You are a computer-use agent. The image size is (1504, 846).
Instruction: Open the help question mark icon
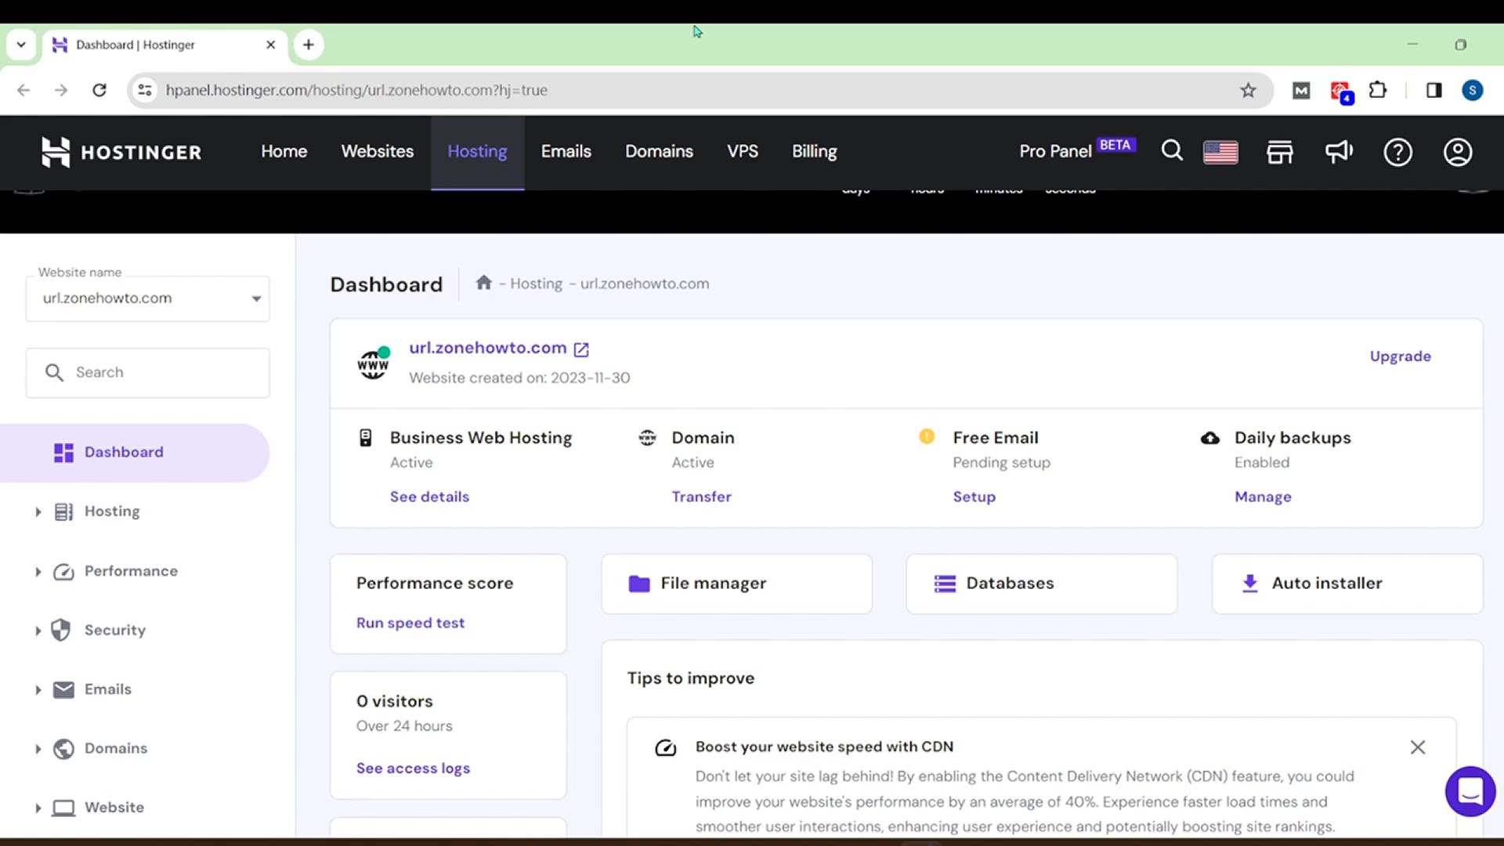[1397, 152]
